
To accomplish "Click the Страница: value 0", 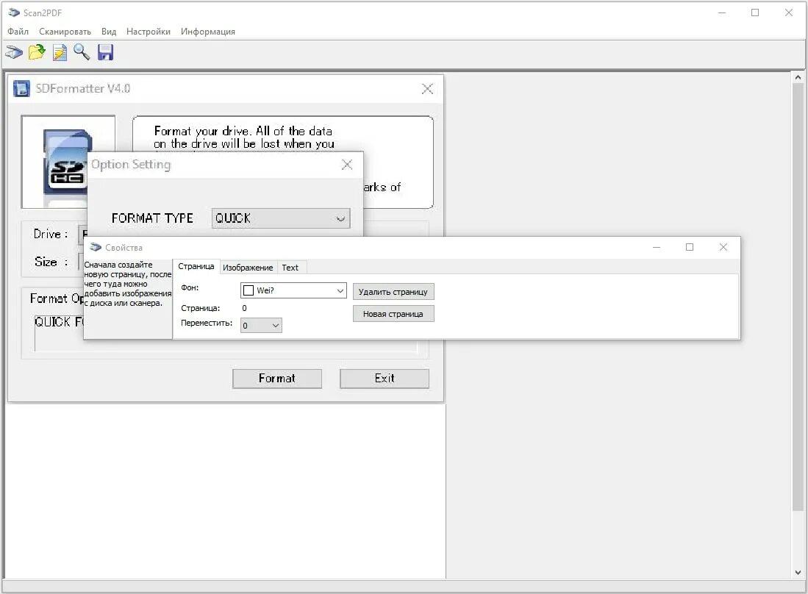I will pyautogui.click(x=244, y=308).
